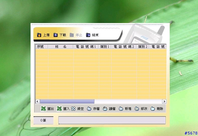The width and height of the screenshot is (198, 136).
Task: Click the 姓名 column header
Action: pyautogui.click(x=60, y=47)
